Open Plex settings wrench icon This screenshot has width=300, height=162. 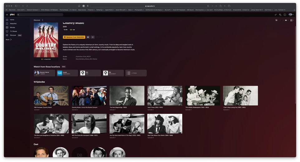pos(280,15)
